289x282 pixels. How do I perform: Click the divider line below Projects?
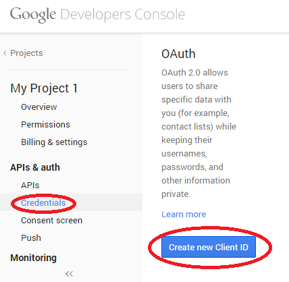pyautogui.click(x=70, y=69)
